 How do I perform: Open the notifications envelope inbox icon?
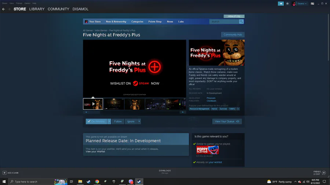[x=287, y=4]
